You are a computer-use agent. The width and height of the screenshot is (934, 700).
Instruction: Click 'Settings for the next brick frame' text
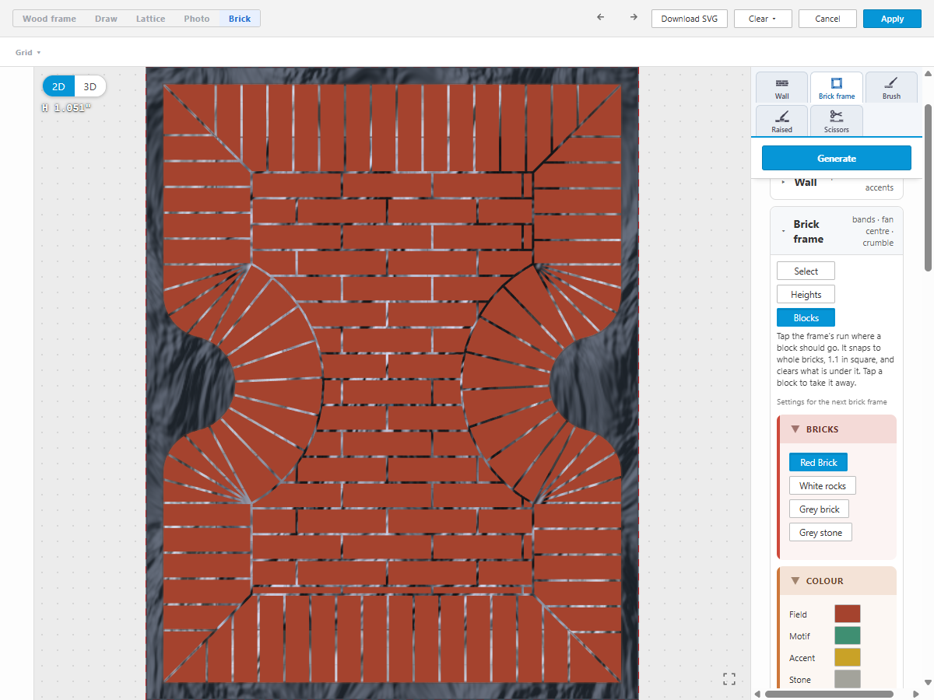[831, 402]
